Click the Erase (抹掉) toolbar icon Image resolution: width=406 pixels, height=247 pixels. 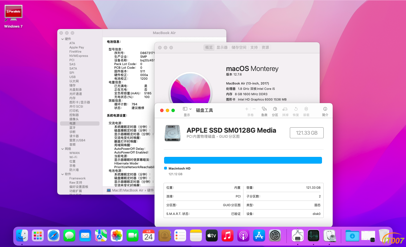coord(285,109)
